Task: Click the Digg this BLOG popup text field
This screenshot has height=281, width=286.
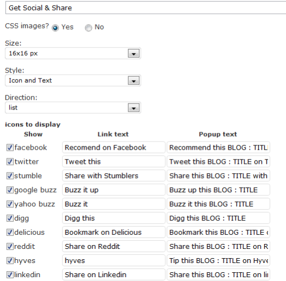Action: (218, 218)
